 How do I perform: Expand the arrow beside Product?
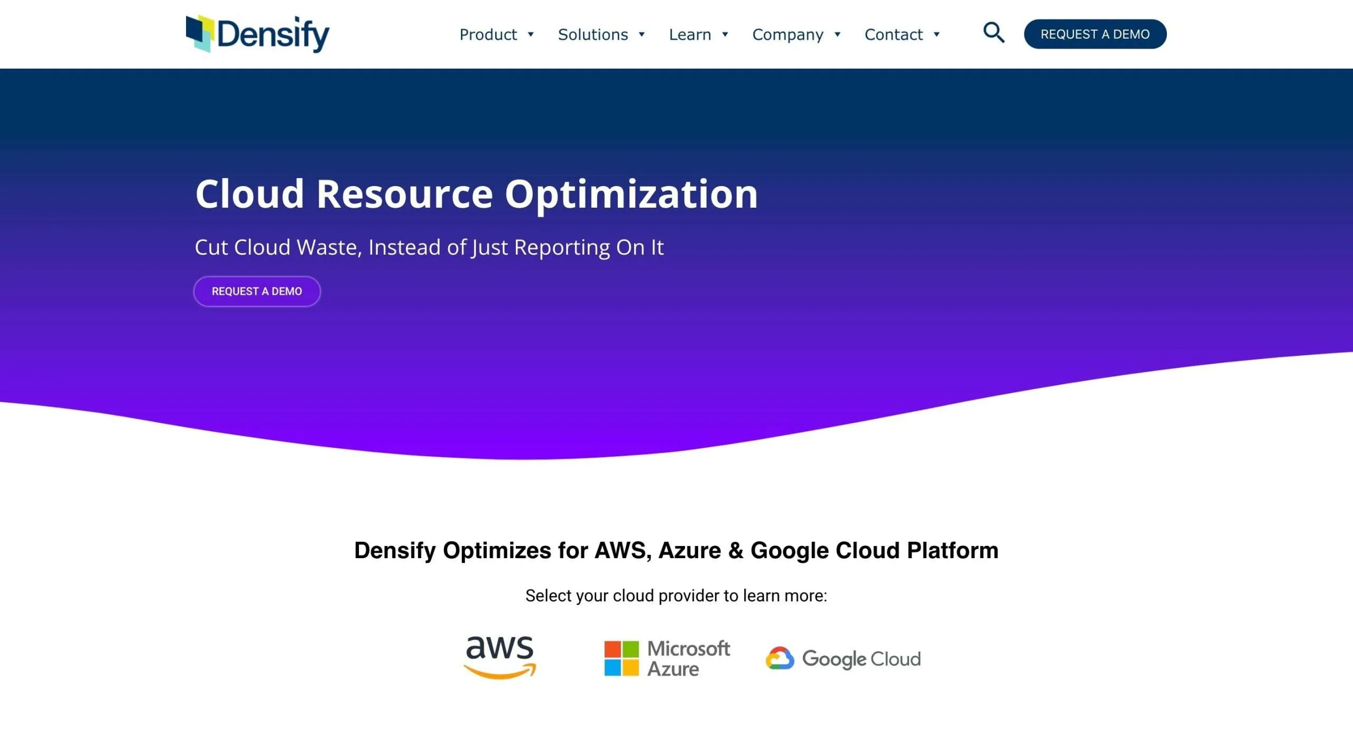click(x=531, y=34)
